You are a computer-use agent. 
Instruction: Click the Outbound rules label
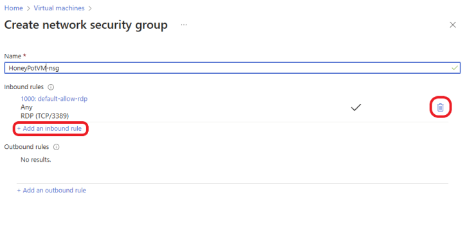pyautogui.click(x=26, y=147)
